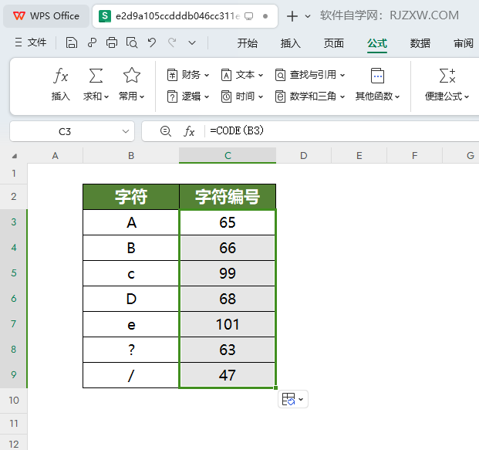
Task: Select column D header
Action: 304,156
